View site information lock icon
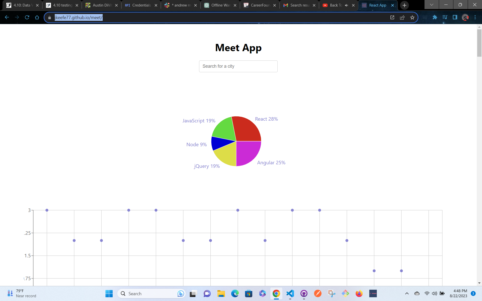The width and height of the screenshot is (482, 301). tap(49, 18)
